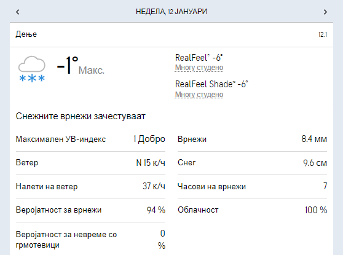
Task: Click the Снежните врнежи зачестуваат description
Action: pyautogui.click(x=81, y=116)
